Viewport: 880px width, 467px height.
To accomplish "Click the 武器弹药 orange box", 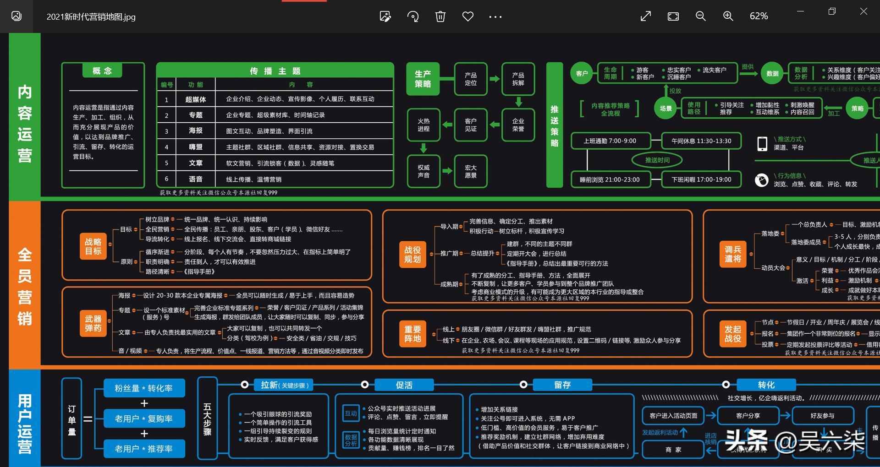I will click(x=93, y=323).
